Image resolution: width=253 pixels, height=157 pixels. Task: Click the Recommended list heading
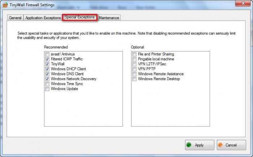(x=56, y=47)
